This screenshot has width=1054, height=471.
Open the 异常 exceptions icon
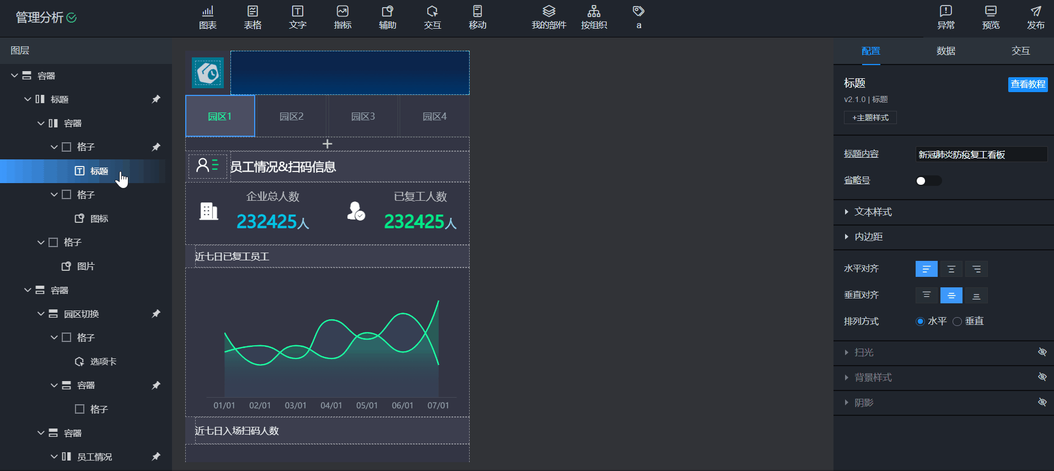click(x=946, y=18)
